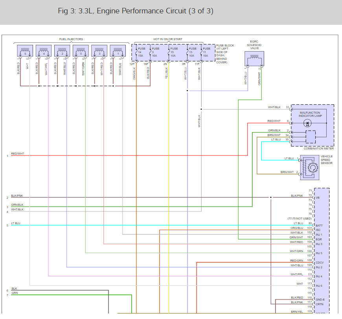Viewport: 342px width, 319px height.
Task: Click fuel injector 6 coil symbol
Action: (25, 51)
